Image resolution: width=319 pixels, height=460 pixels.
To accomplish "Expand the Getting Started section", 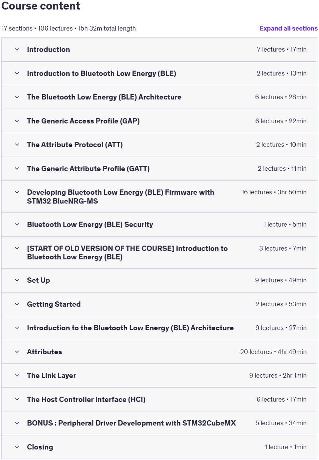I will (159, 304).
